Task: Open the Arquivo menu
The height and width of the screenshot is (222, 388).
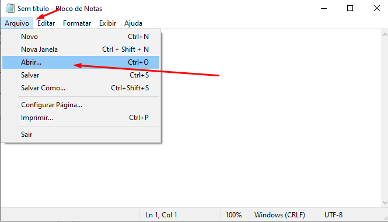Action: (x=17, y=23)
